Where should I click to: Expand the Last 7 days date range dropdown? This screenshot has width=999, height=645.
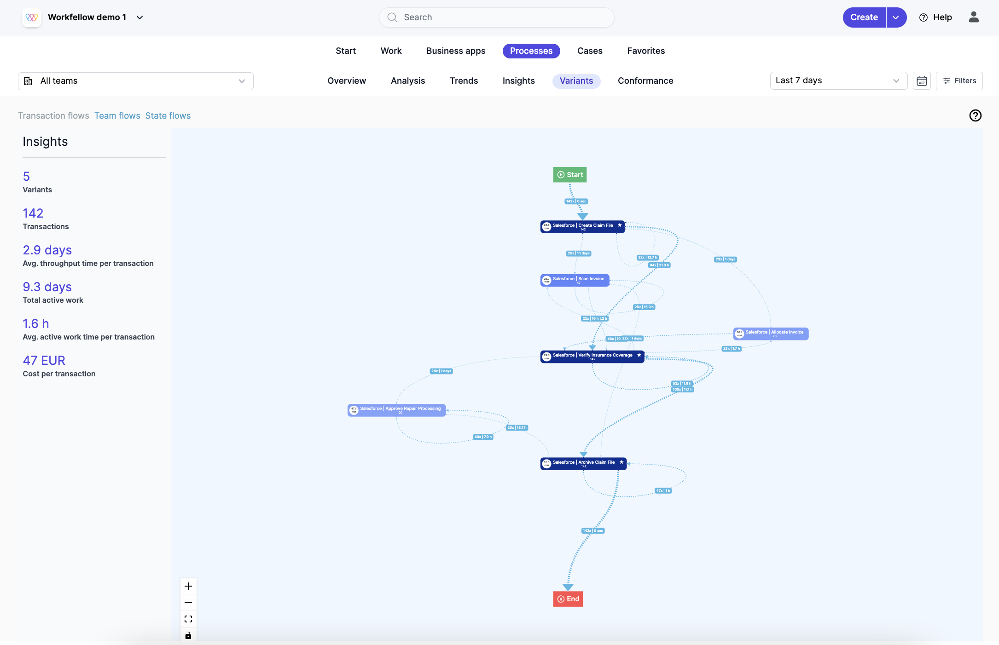coord(838,81)
